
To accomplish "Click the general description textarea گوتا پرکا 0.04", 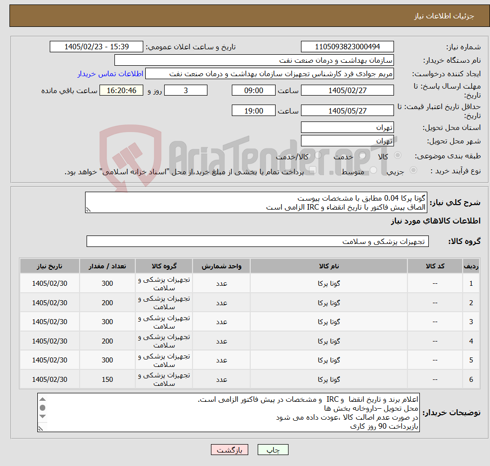I will (256, 202).
